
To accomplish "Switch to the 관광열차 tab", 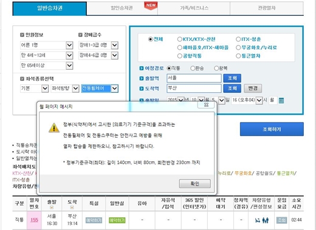I will [x=267, y=8].
